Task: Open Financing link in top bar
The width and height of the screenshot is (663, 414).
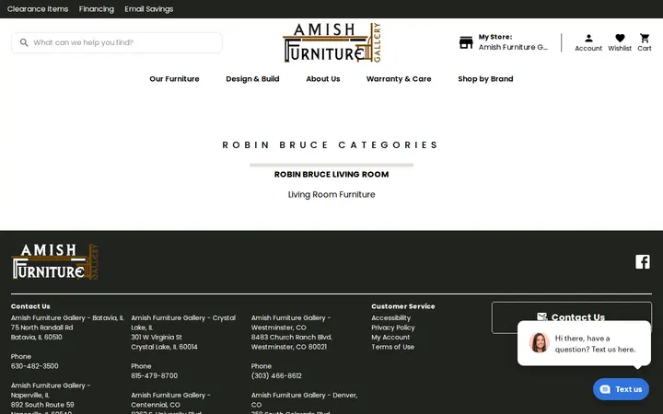Action: pyautogui.click(x=97, y=9)
